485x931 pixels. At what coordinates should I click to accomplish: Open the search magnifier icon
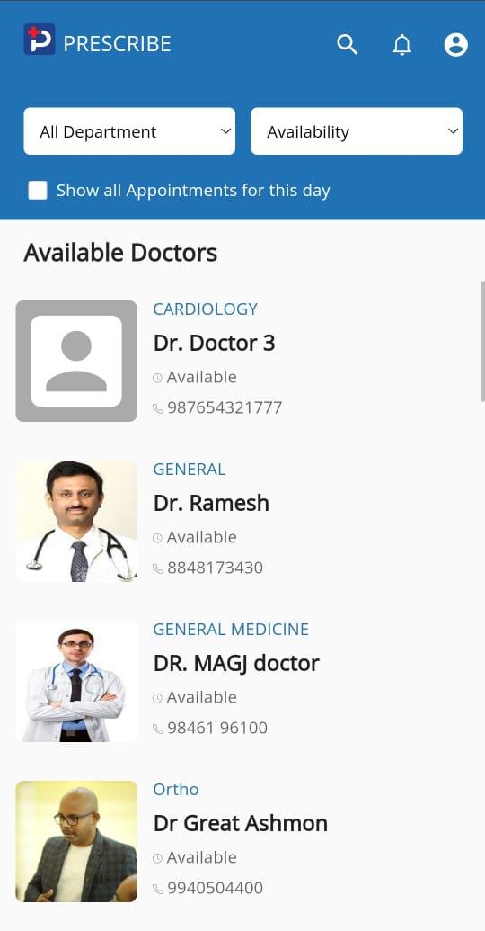(x=347, y=45)
